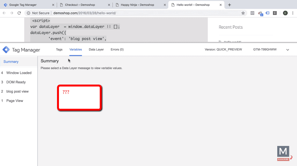The height and width of the screenshot is (166, 297).
Task: Open the Chrome three-dot menu
Action: click(293, 13)
